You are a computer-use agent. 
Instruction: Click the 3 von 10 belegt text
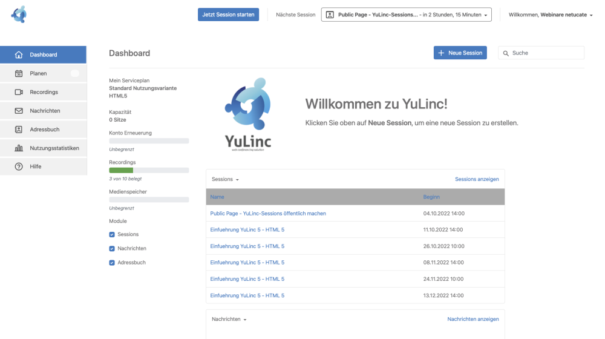point(125,179)
